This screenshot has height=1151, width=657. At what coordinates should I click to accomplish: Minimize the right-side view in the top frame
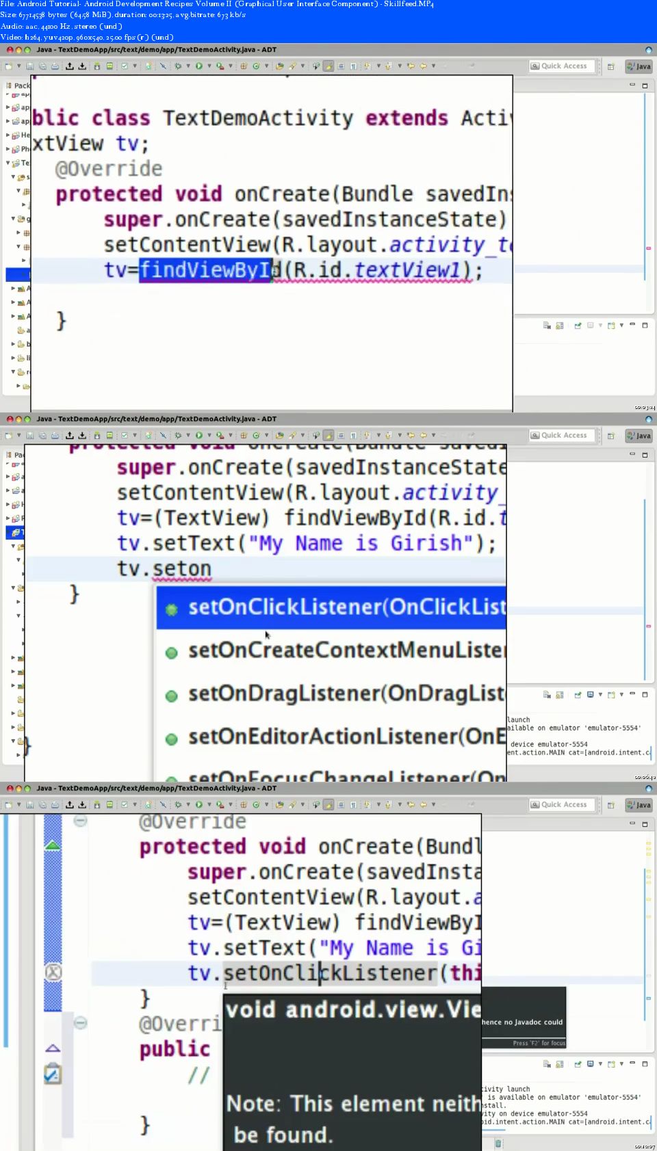[x=632, y=85]
